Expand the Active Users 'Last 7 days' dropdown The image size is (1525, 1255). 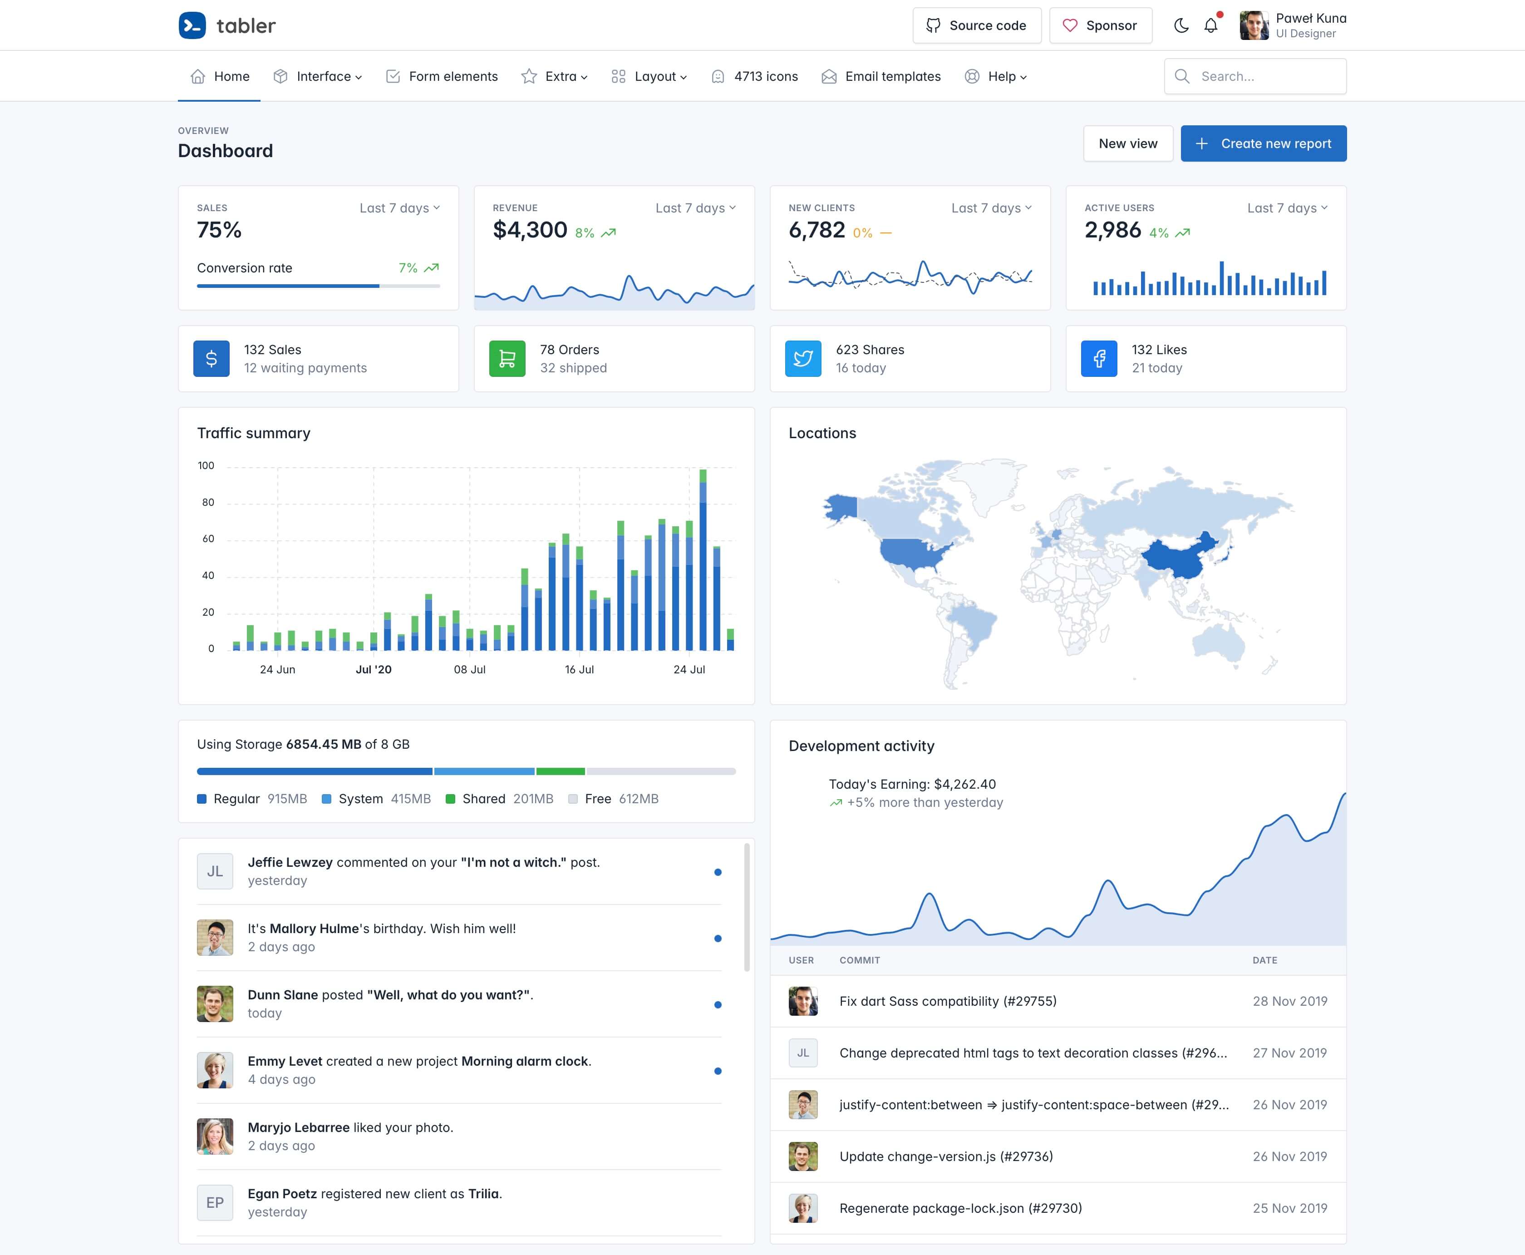click(1287, 208)
